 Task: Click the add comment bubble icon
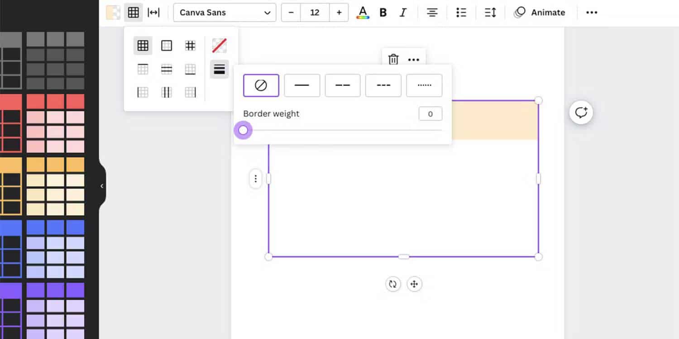[581, 113]
